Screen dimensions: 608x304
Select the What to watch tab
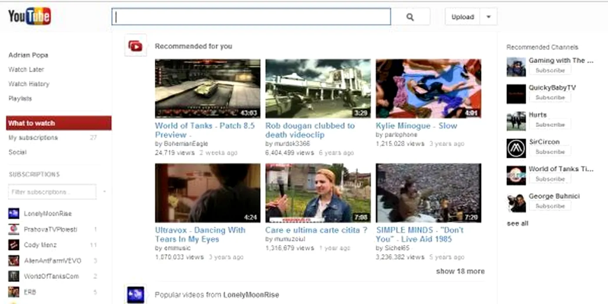59,123
